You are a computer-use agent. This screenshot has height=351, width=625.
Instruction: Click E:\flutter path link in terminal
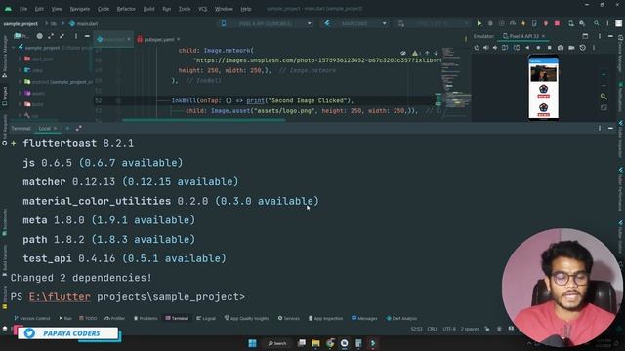(x=60, y=296)
